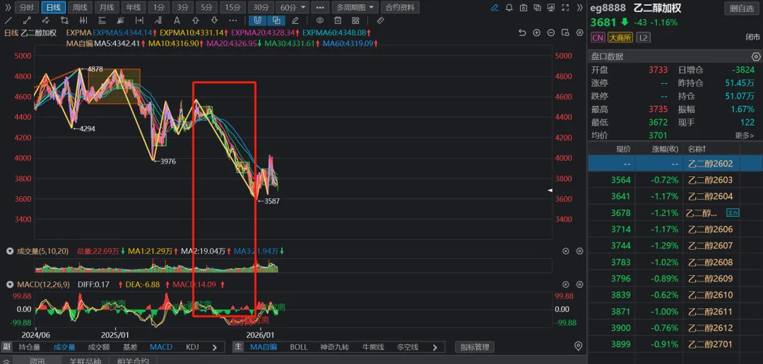
Task: Expand left sidebar double-chevron icon
Action: tap(8, 7)
